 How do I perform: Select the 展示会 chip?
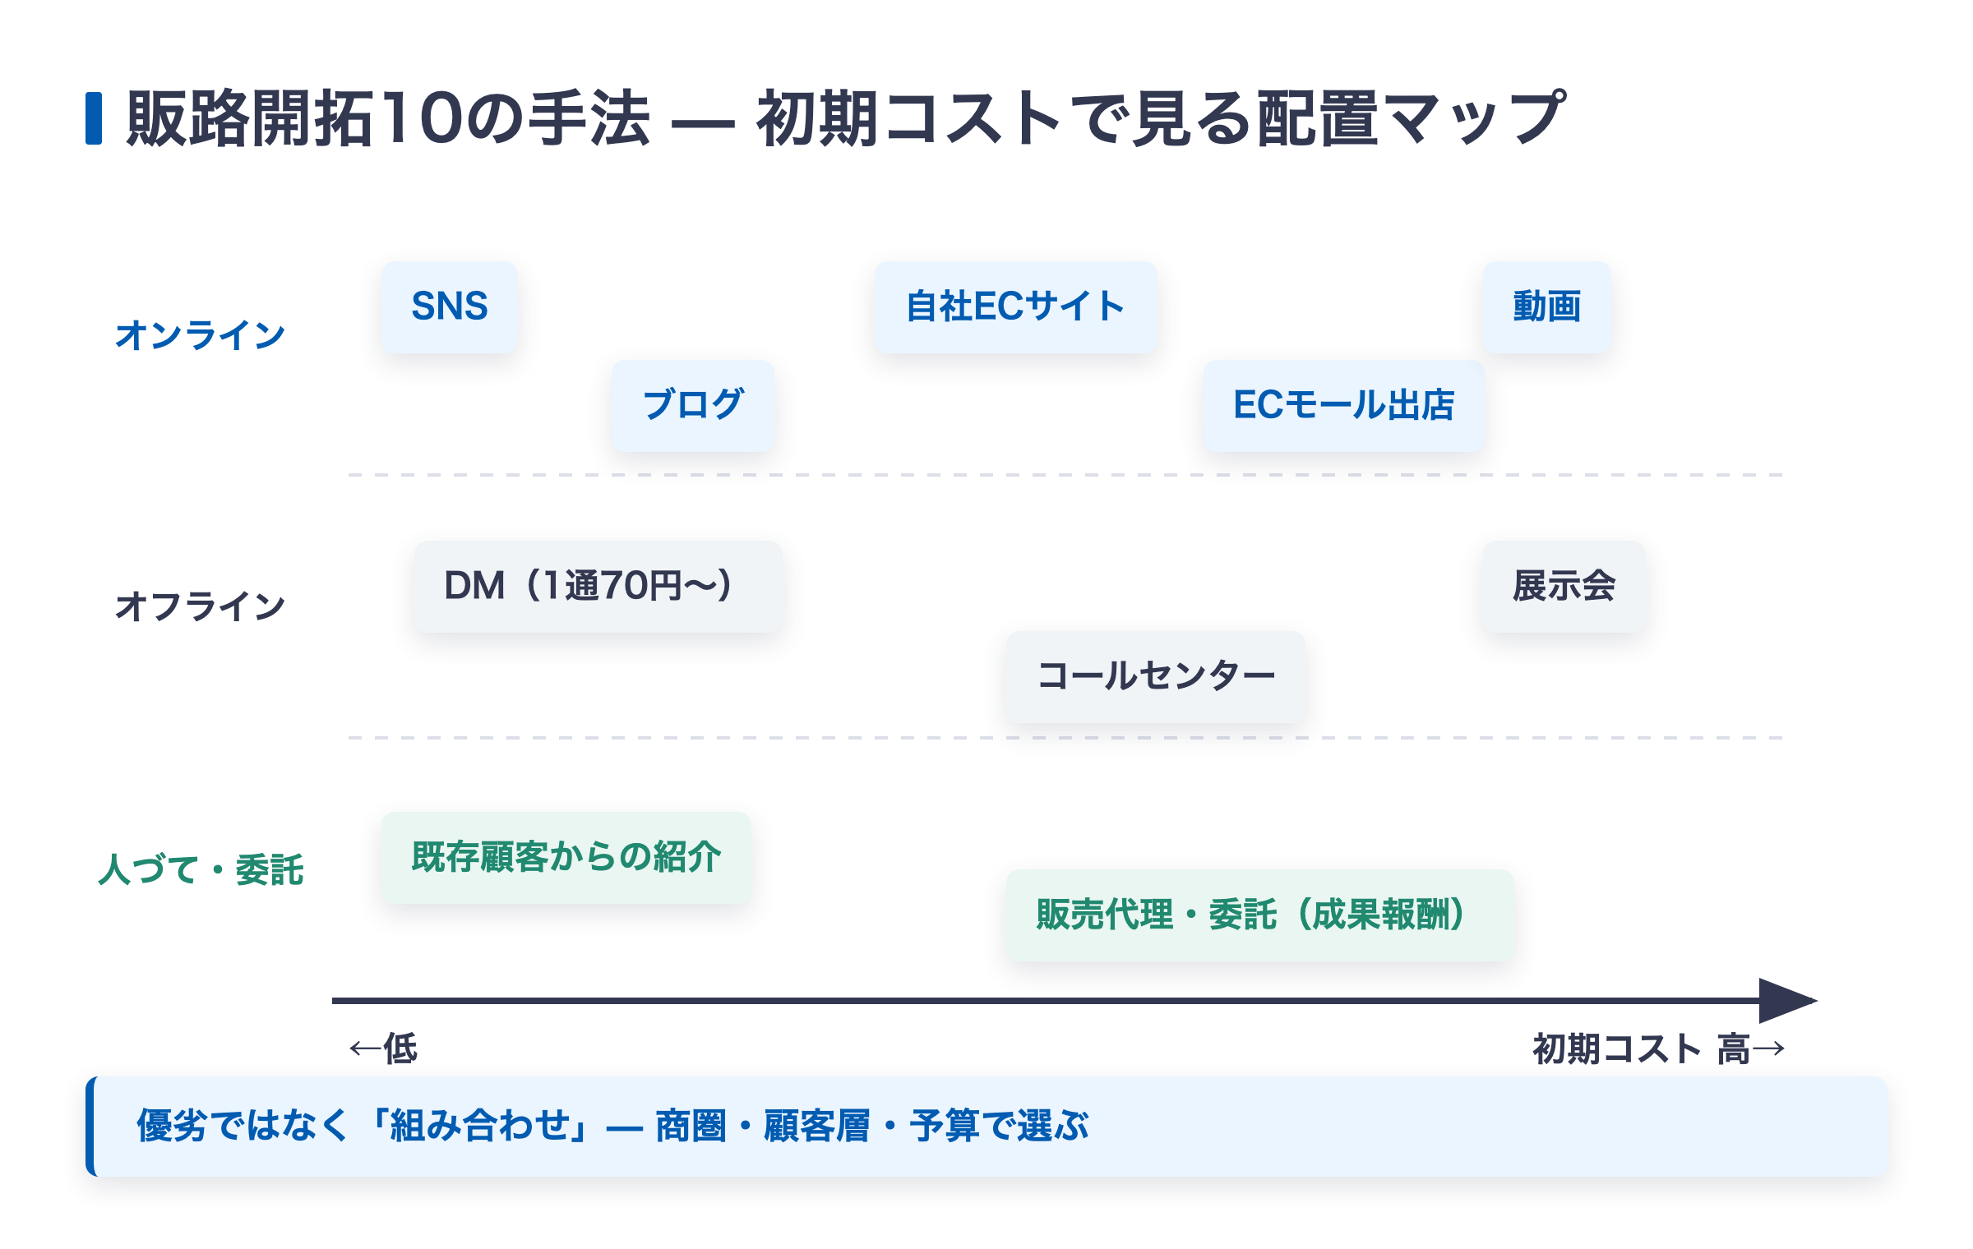click(1564, 587)
